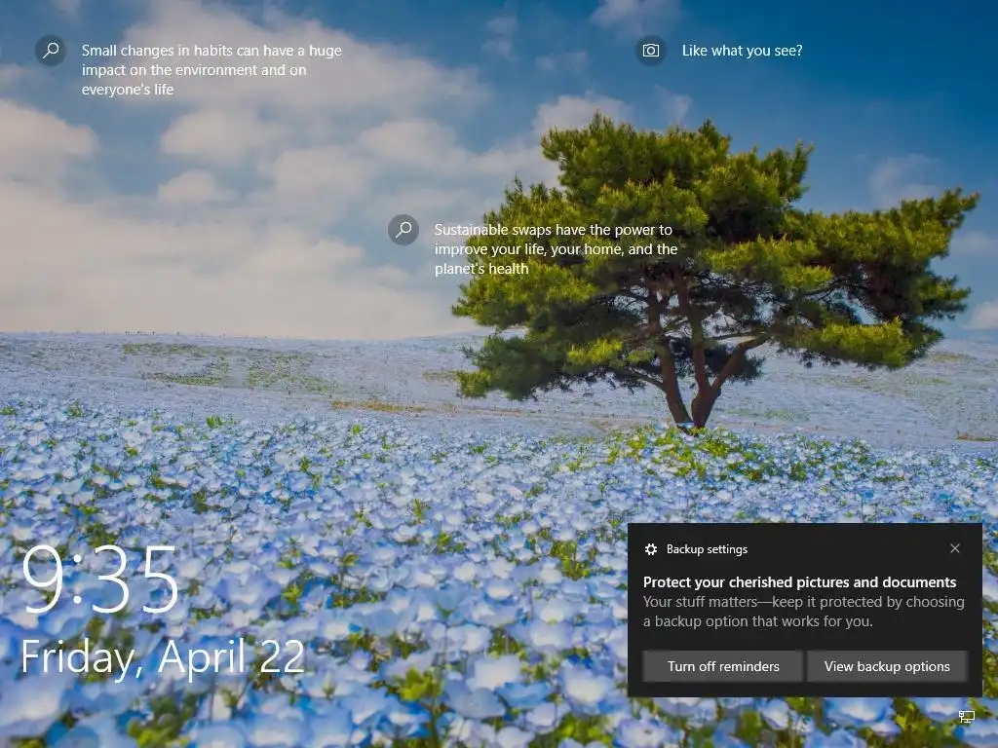998x748 pixels.
Task: Open the 'Small changes in habits' spotlight text
Action: coord(211,70)
